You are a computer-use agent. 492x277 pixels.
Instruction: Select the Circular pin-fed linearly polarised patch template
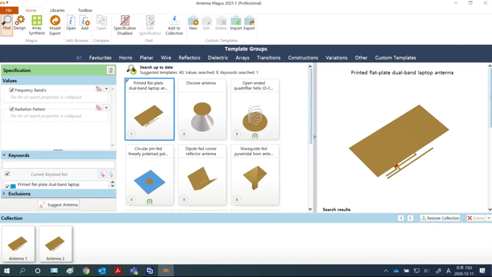(x=149, y=175)
